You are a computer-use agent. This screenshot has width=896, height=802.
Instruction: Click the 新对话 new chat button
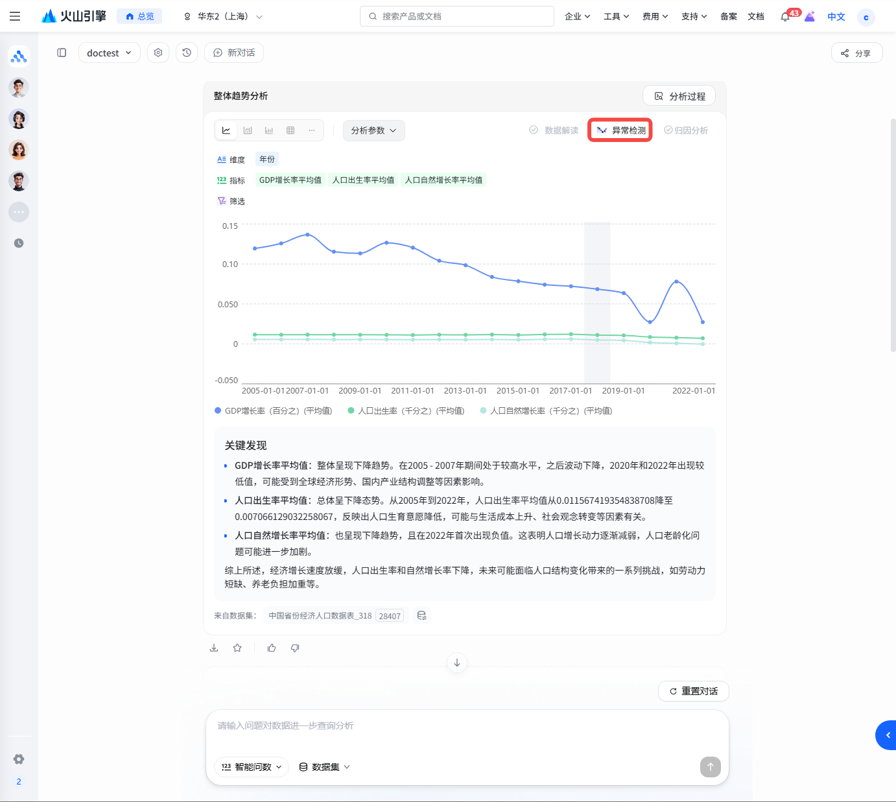[x=234, y=53]
